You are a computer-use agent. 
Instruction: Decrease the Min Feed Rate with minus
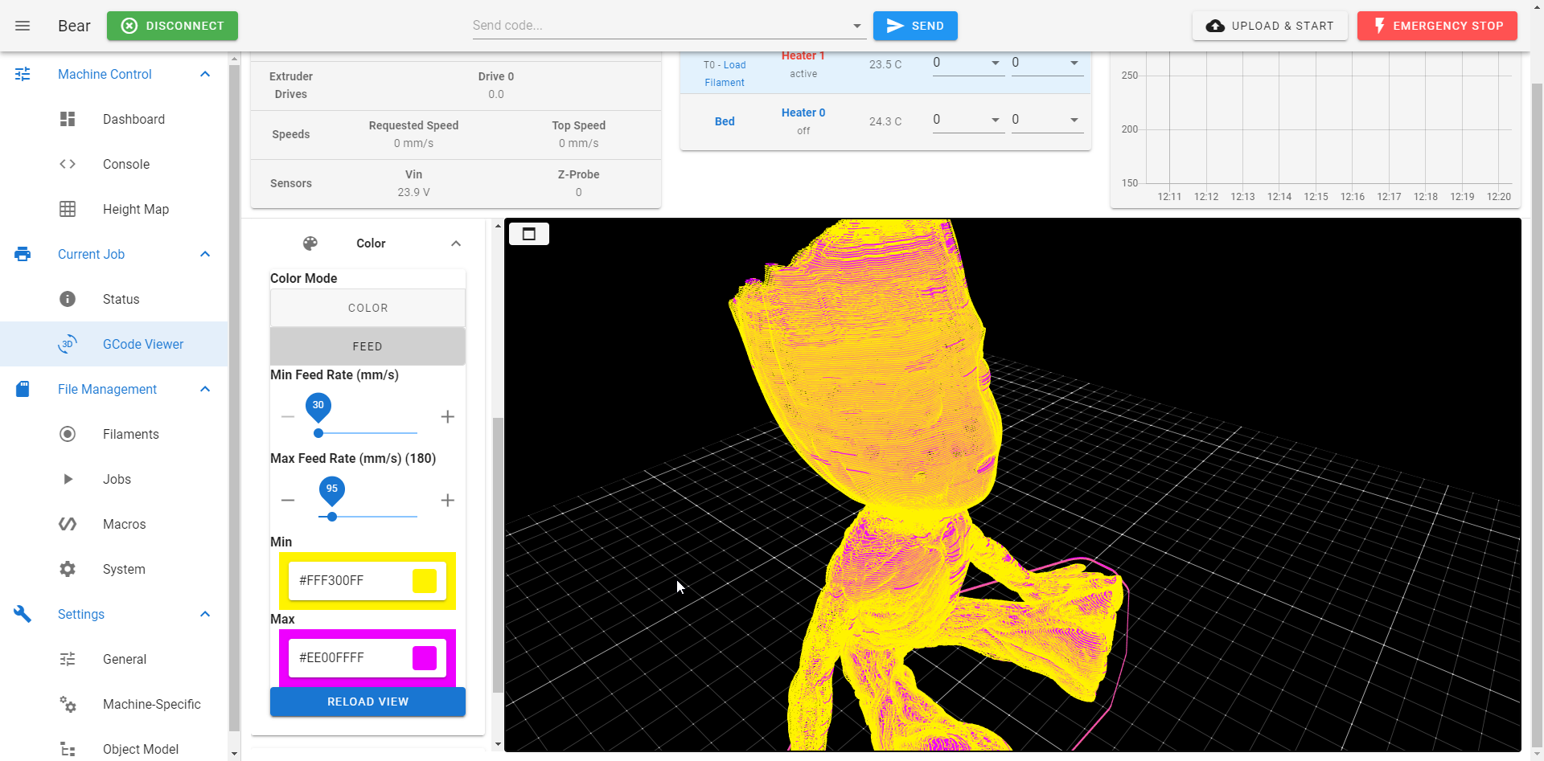[288, 416]
